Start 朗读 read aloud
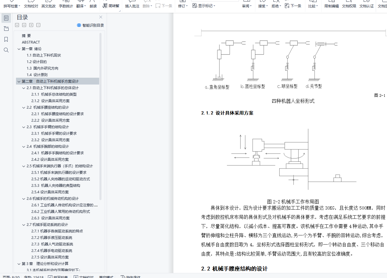This screenshot has height=278, width=387. click(93, 6)
